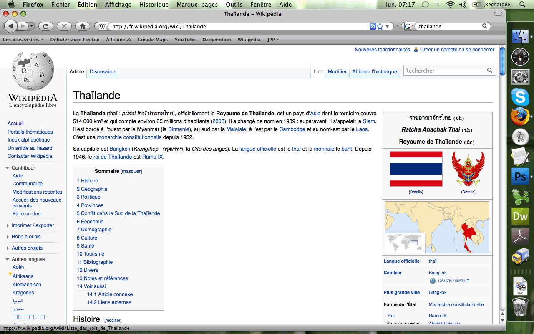Click the Thailand location map
This screenshot has height=334, width=534.
click(x=437, y=227)
